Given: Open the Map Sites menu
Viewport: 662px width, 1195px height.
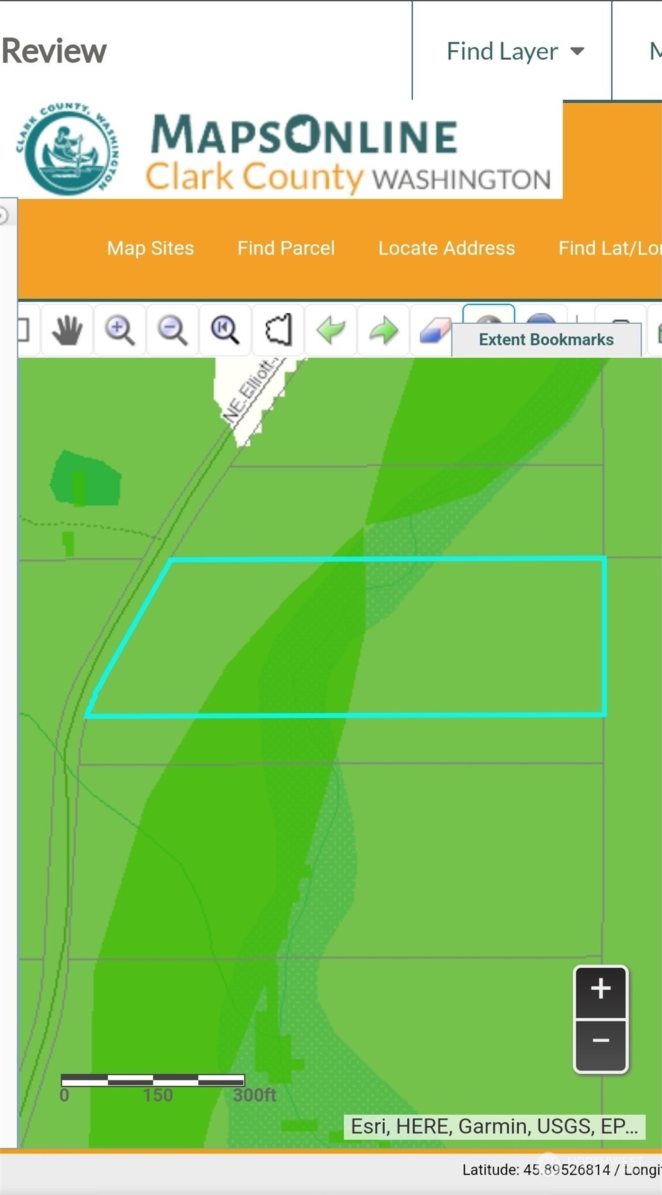Looking at the screenshot, I should tap(150, 248).
